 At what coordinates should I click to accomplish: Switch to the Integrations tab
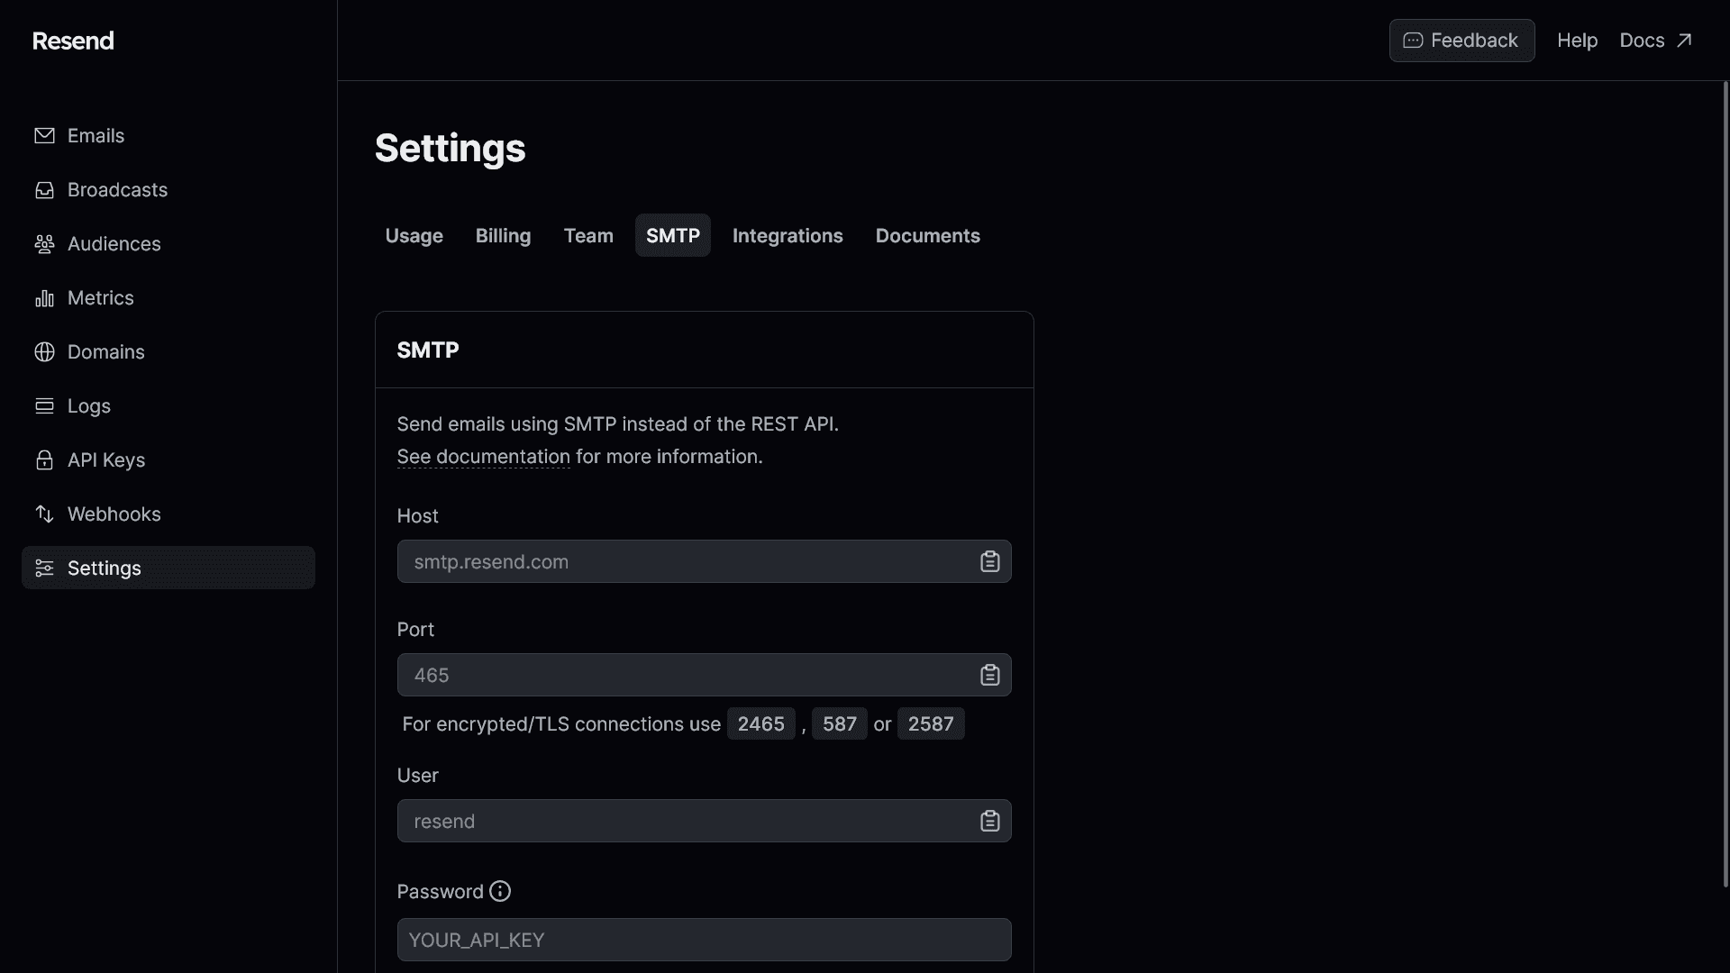click(788, 235)
